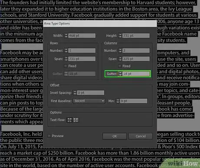The width and height of the screenshot is (200, 168).
Task: Click the Columns Gutter stepper arrows
Action: click(120, 74)
